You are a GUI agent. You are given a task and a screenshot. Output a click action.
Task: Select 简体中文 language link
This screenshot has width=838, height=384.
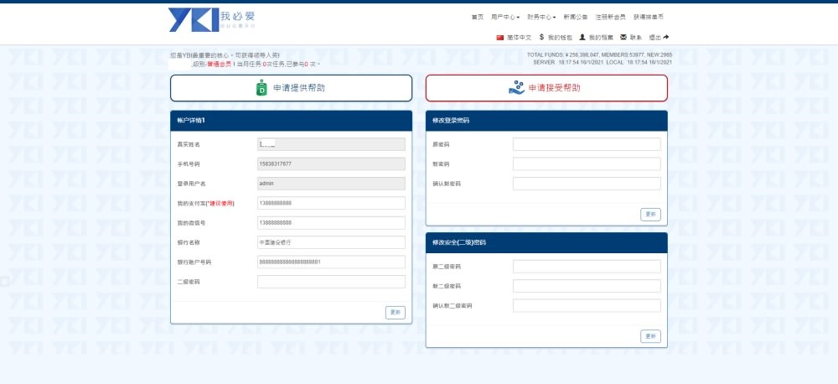pyautogui.click(x=519, y=38)
